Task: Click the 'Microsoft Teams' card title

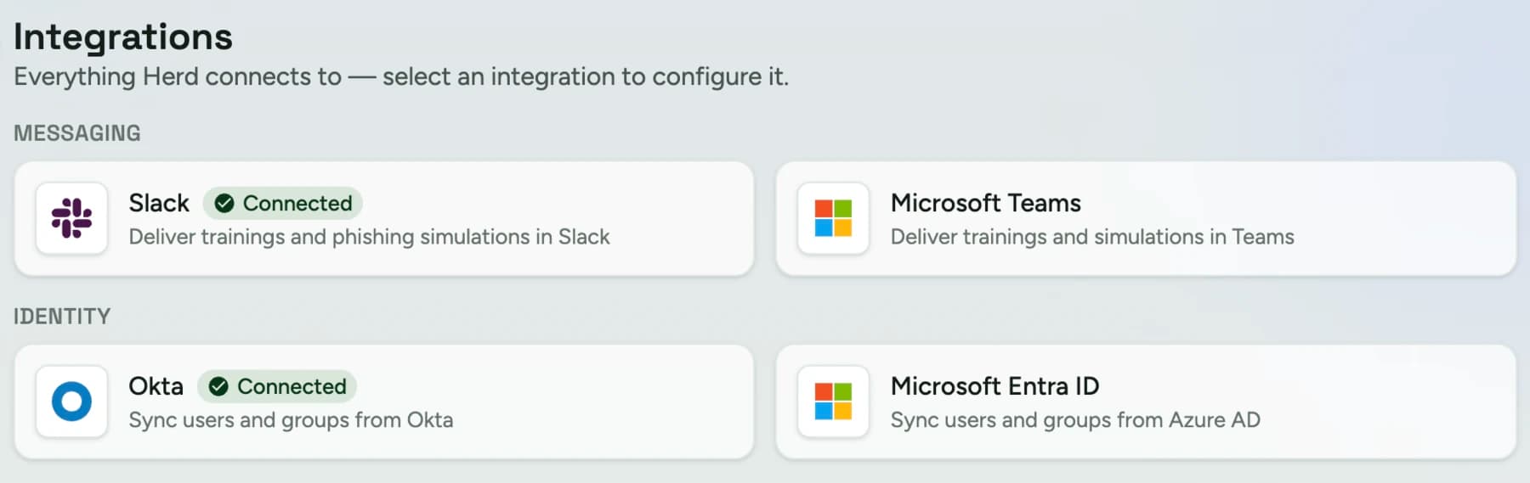Action: point(986,203)
